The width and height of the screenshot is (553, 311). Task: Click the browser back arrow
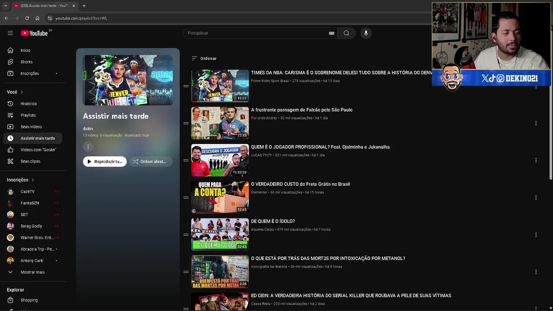(x=6, y=18)
